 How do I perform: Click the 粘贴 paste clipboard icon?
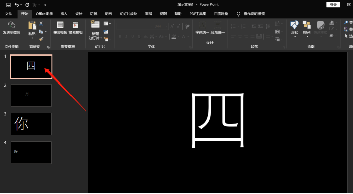click(32, 25)
